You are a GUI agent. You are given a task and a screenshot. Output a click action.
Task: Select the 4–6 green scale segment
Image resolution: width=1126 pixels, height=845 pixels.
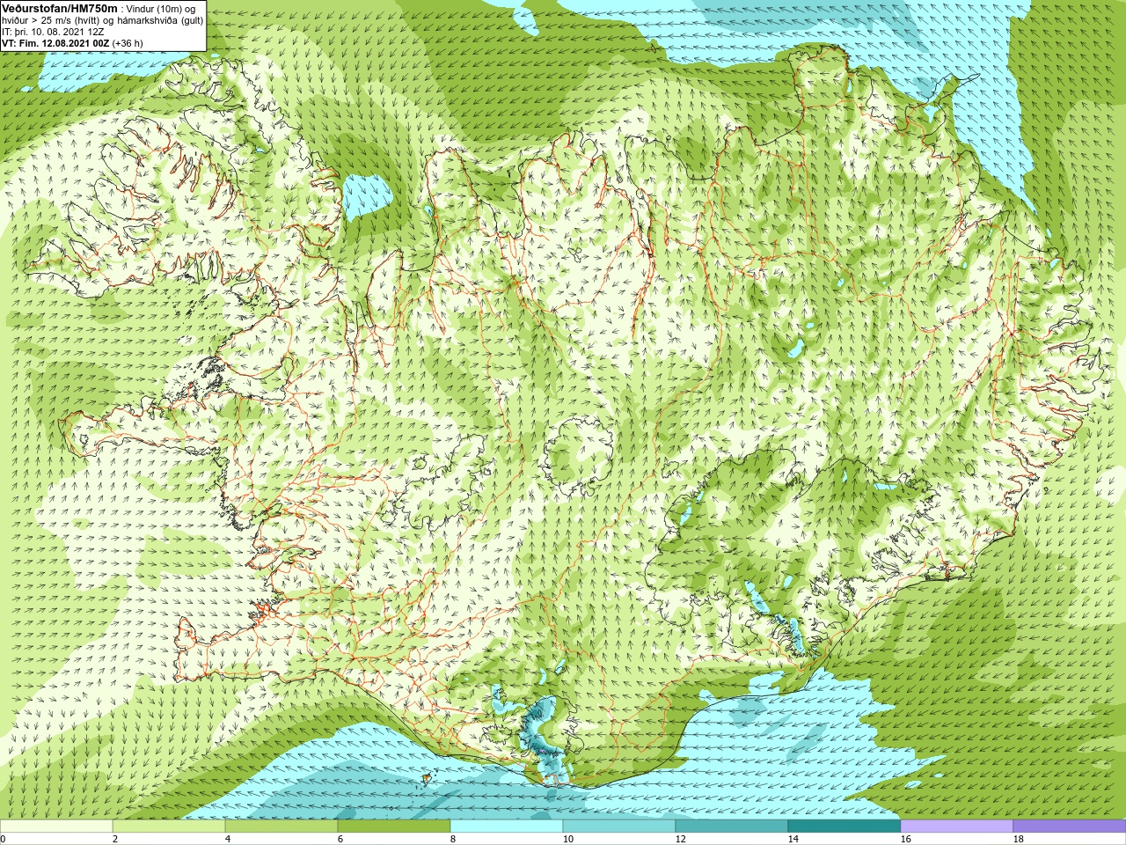[x=281, y=827]
